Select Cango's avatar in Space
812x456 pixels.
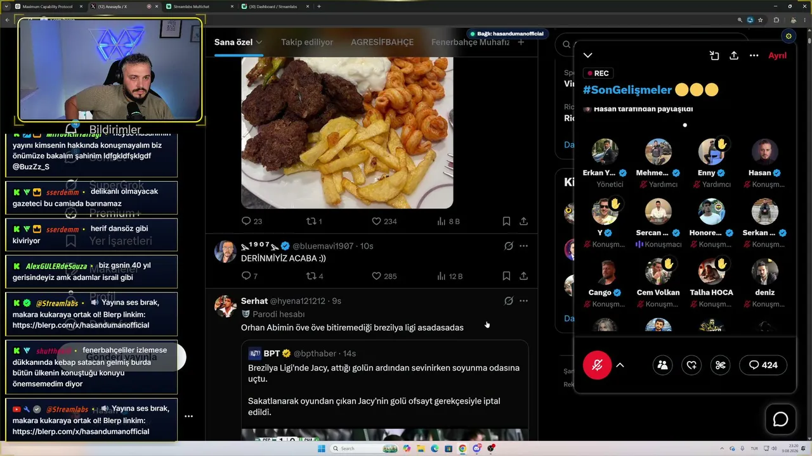pos(605,272)
